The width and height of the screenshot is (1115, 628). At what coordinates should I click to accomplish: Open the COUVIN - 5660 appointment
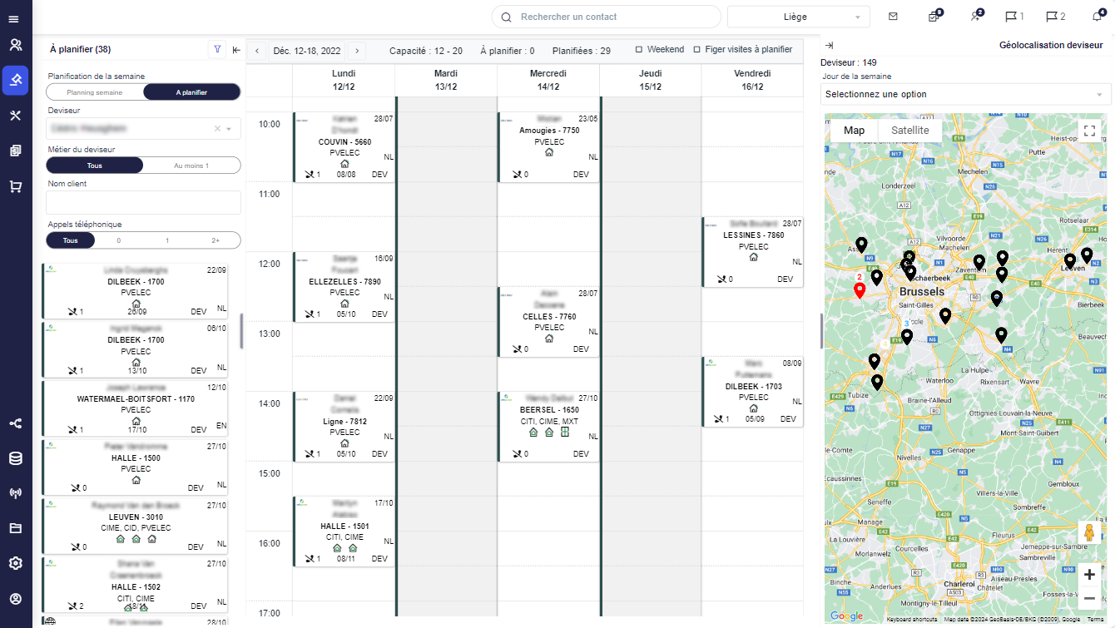click(344, 147)
